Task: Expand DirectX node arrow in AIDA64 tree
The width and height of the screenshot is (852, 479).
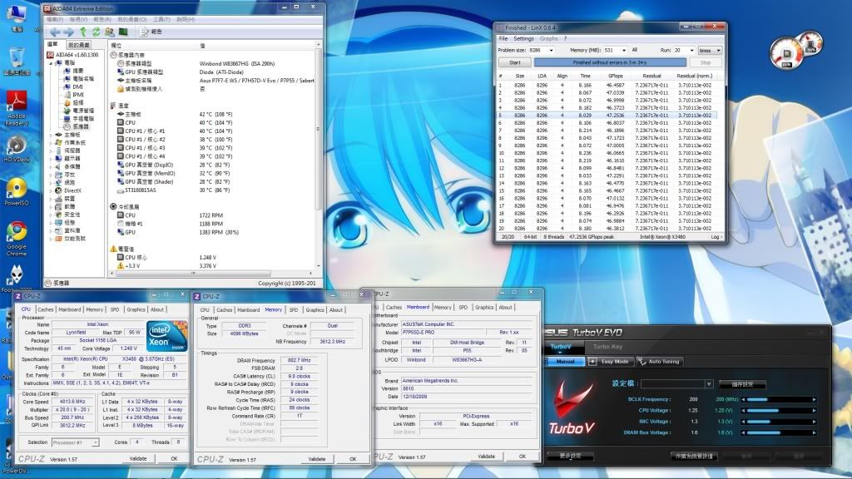Action: tap(52, 190)
